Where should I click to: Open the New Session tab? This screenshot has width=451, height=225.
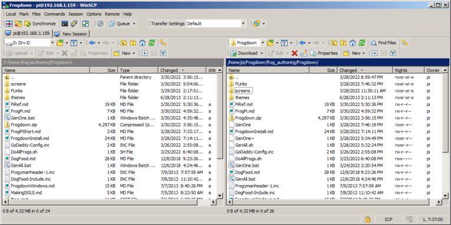pyautogui.click(x=71, y=34)
